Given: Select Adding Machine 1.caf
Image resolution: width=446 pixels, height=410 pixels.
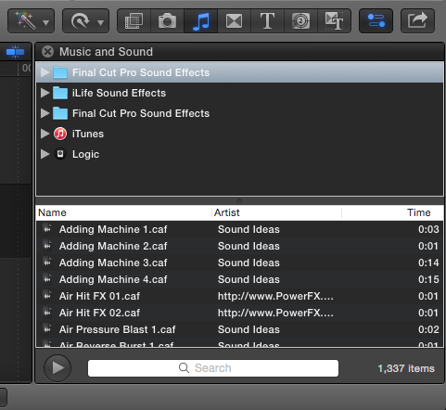Looking at the screenshot, I should (239, 229).
